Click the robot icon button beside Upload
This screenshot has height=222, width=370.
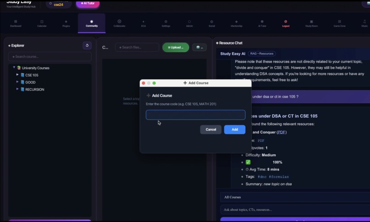click(199, 47)
